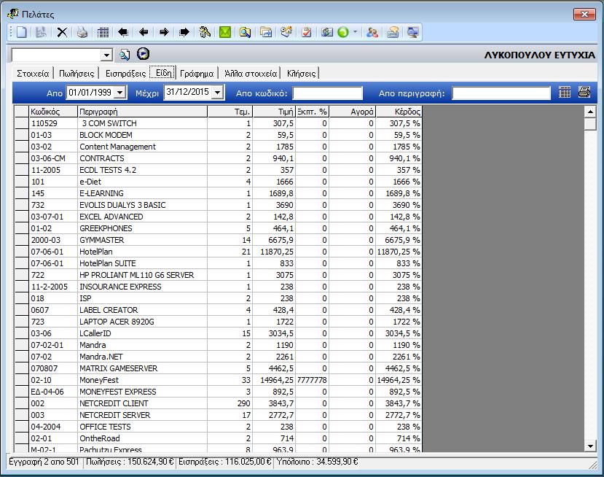The height and width of the screenshot is (477, 604).
Task: Click the folders transfer icon
Action: pos(266,32)
